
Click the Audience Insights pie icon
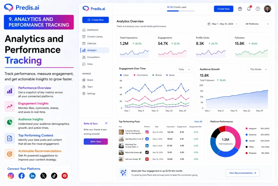click(x=10, y=122)
